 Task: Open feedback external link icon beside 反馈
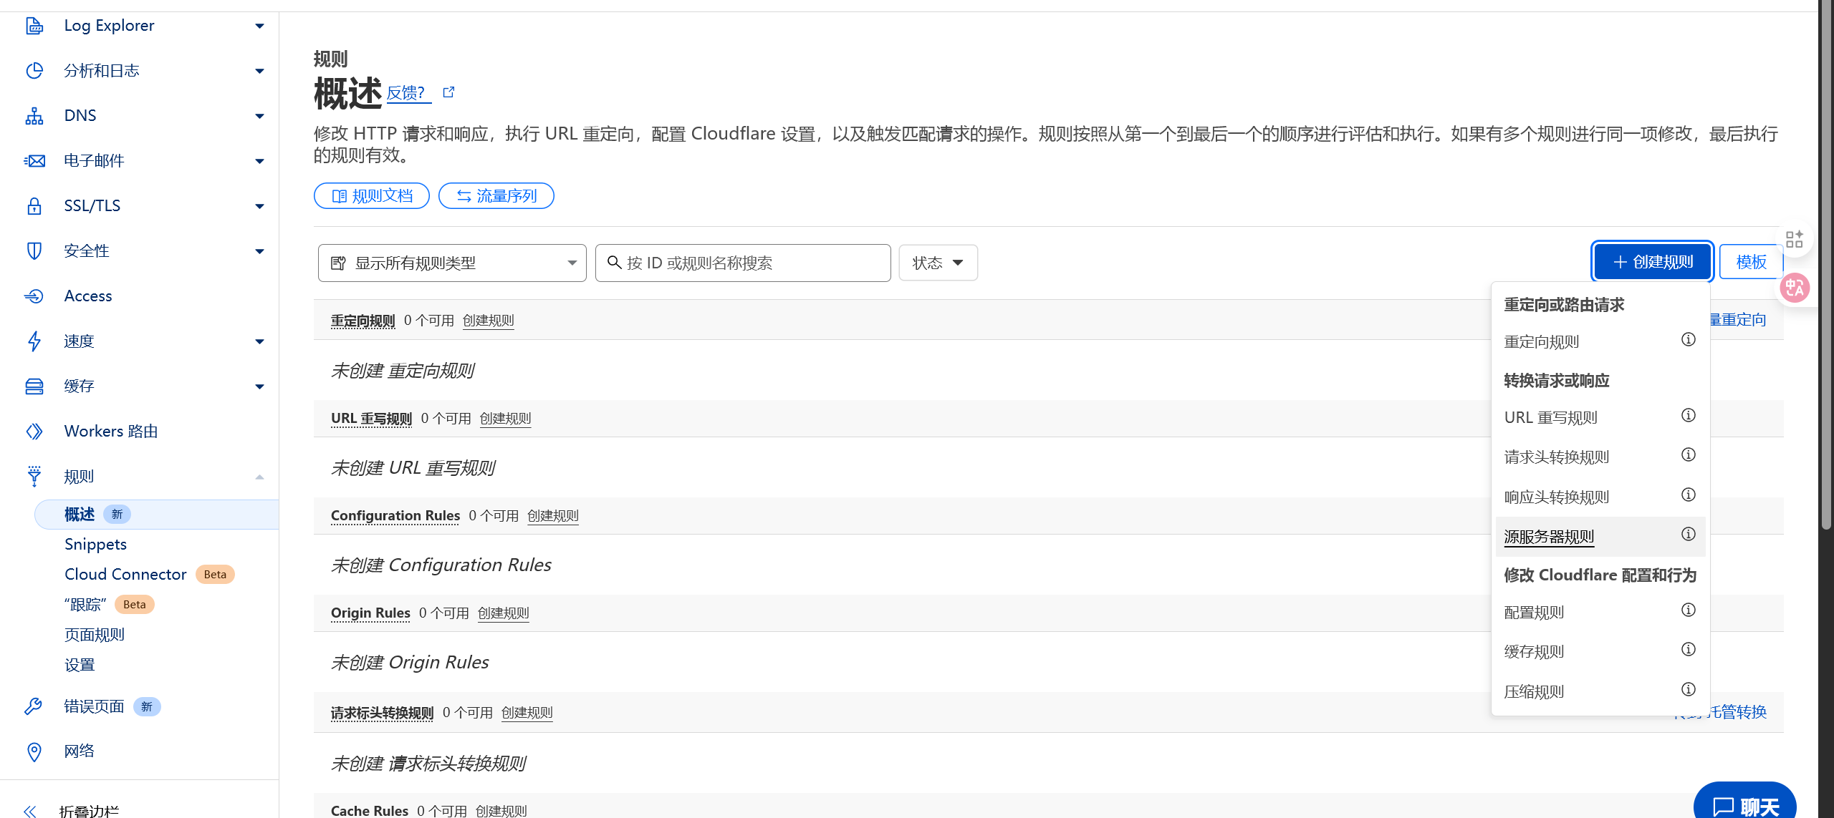[x=448, y=92]
